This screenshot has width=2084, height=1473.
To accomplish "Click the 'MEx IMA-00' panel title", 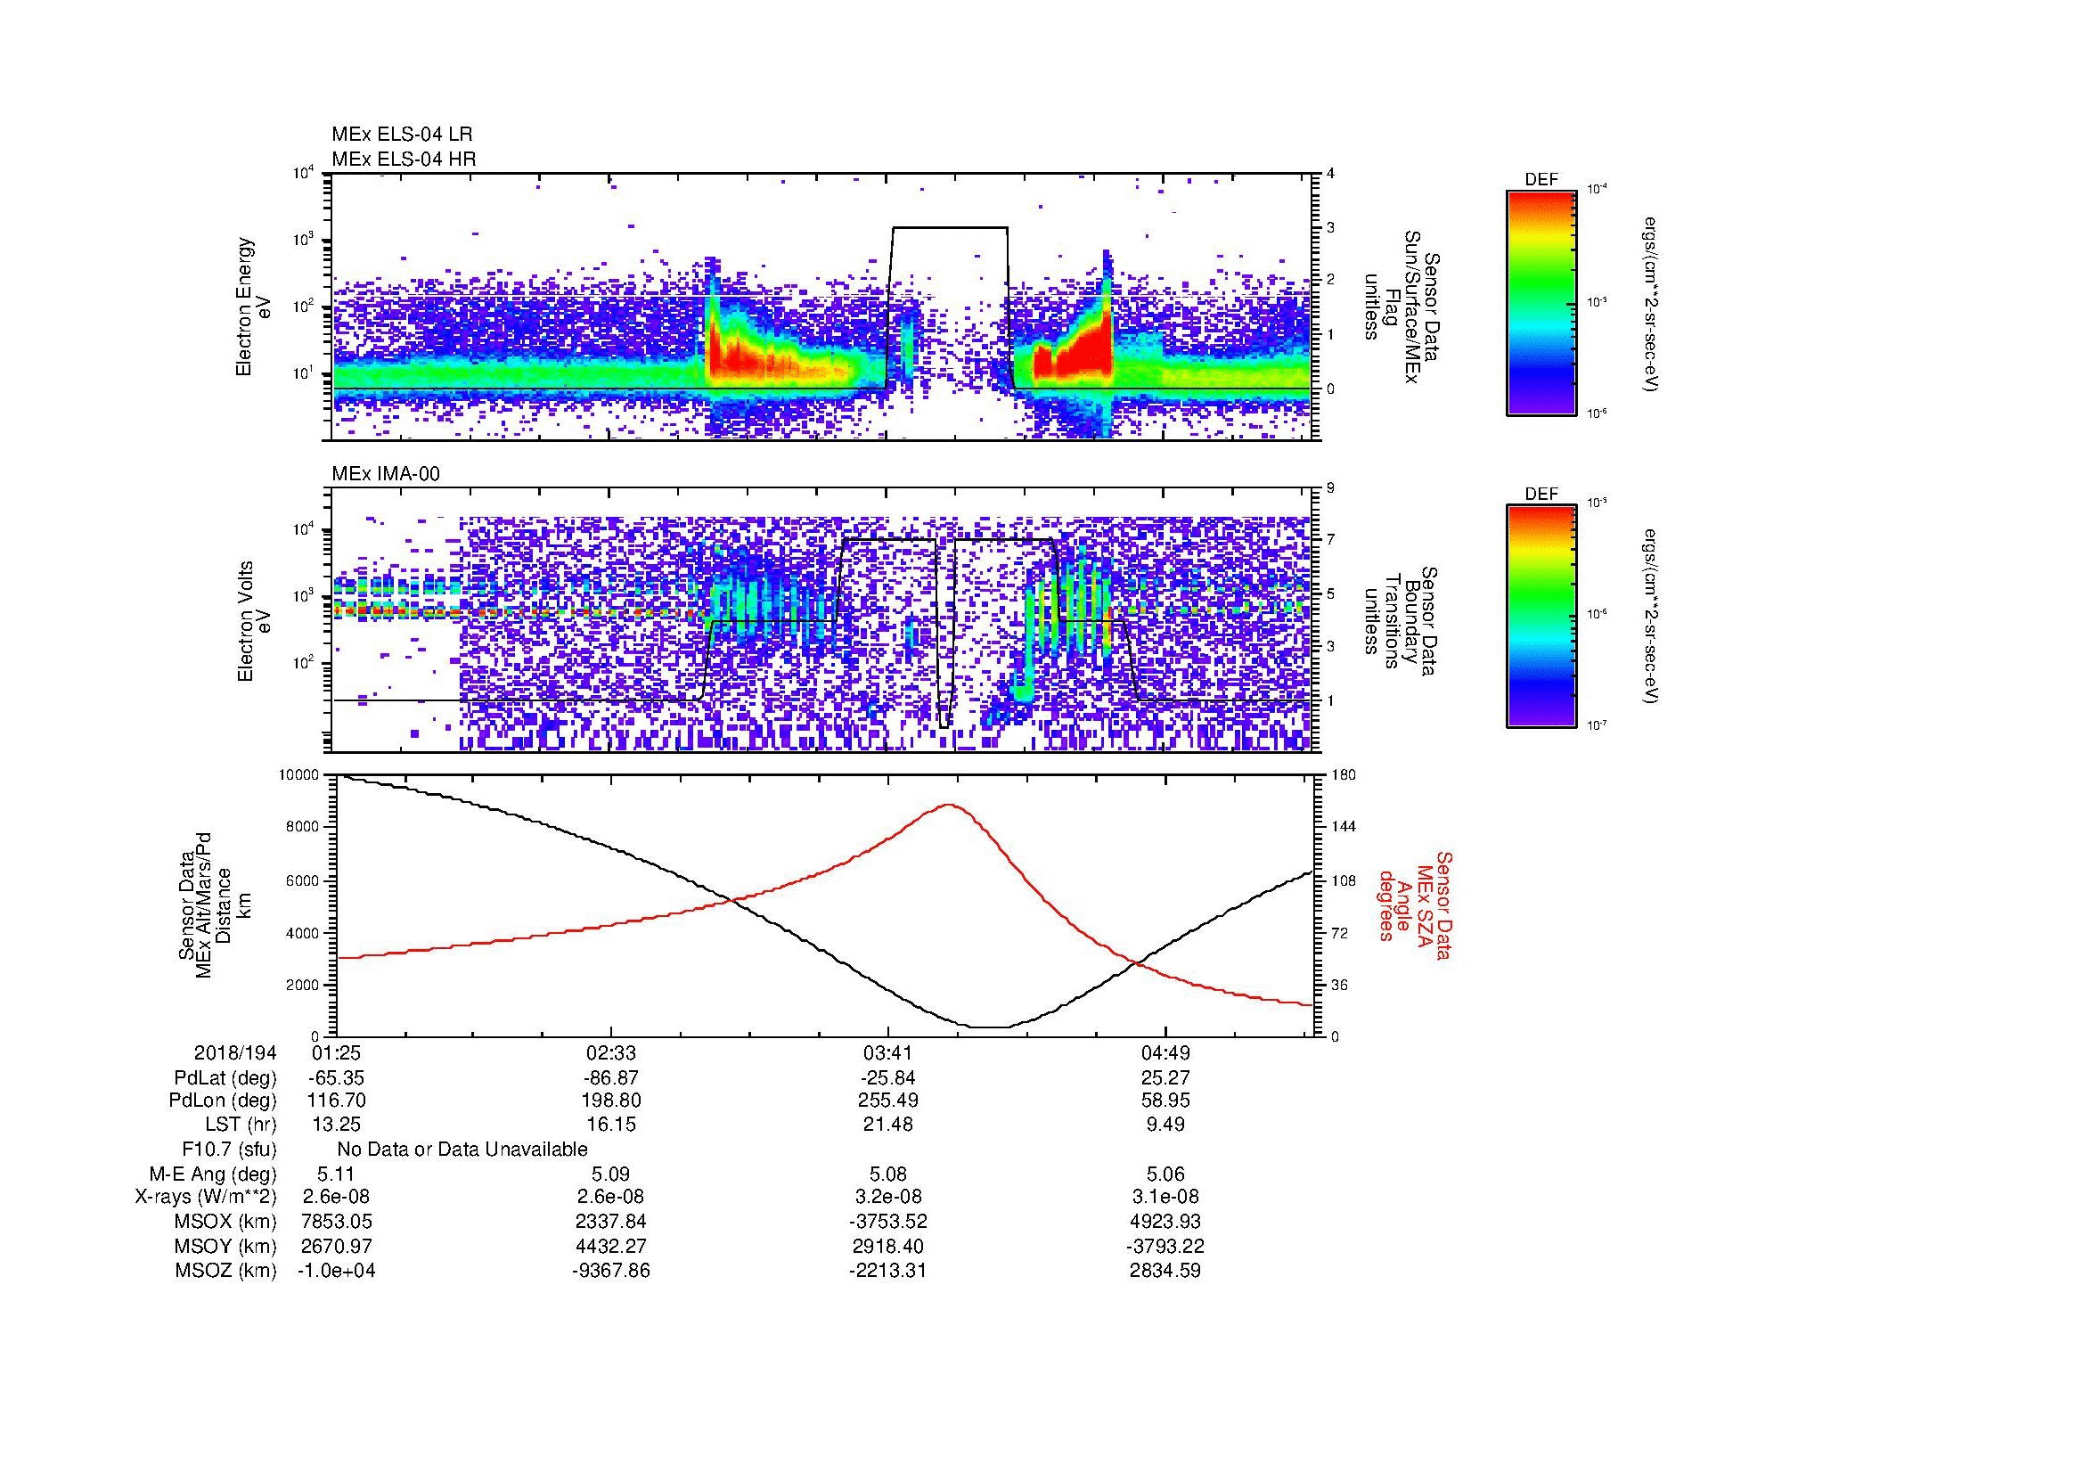I will (x=386, y=474).
